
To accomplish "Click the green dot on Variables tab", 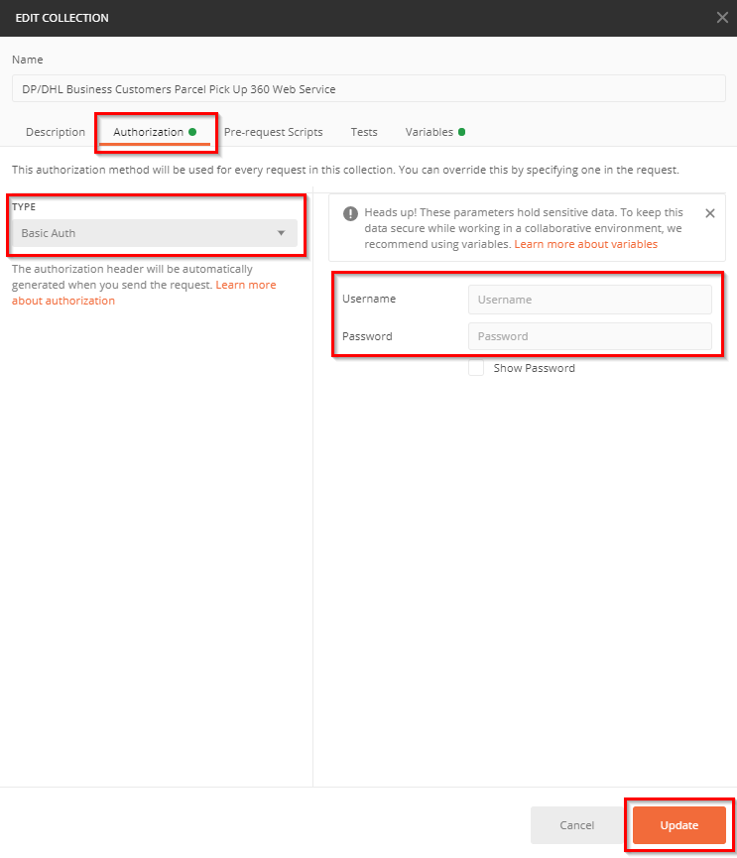I will pos(462,132).
